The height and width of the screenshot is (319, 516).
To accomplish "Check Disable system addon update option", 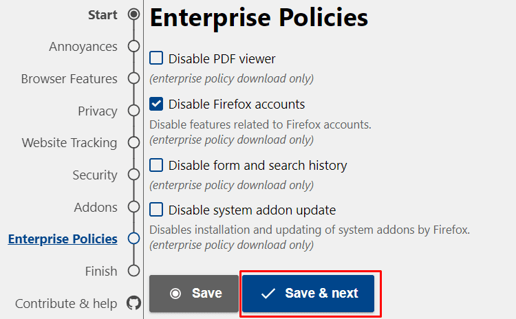I will click(x=157, y=210).
